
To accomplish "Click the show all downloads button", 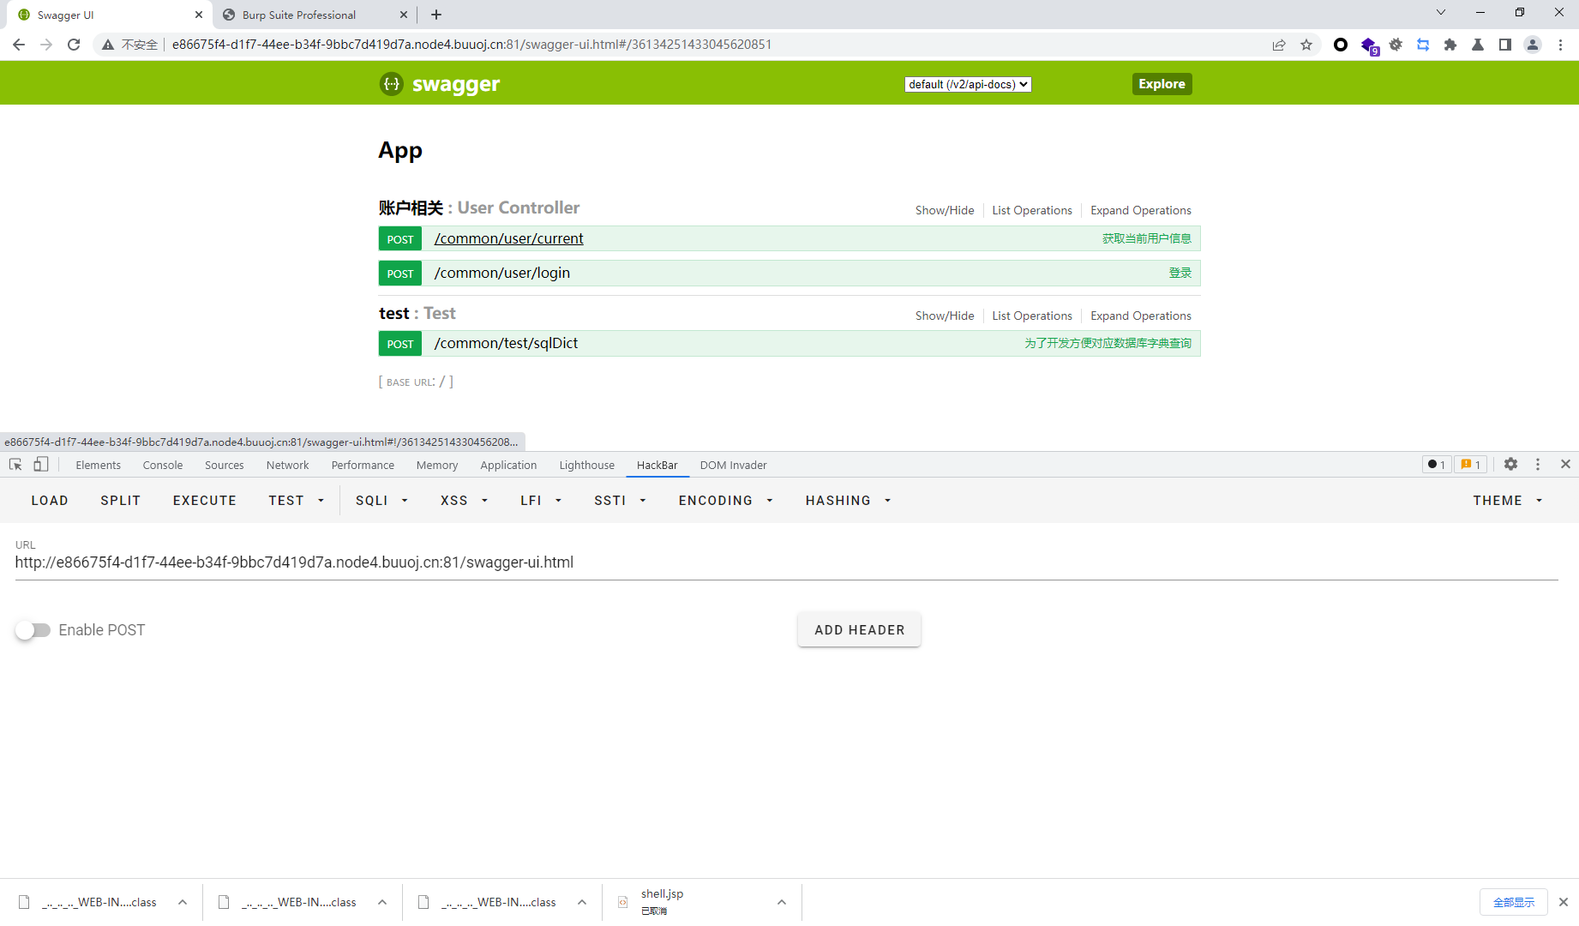I will click(x=1513, y=902).
